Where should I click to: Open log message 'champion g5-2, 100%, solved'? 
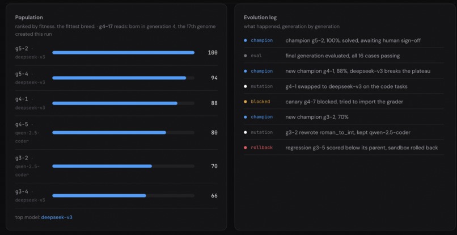pos(353,40)
